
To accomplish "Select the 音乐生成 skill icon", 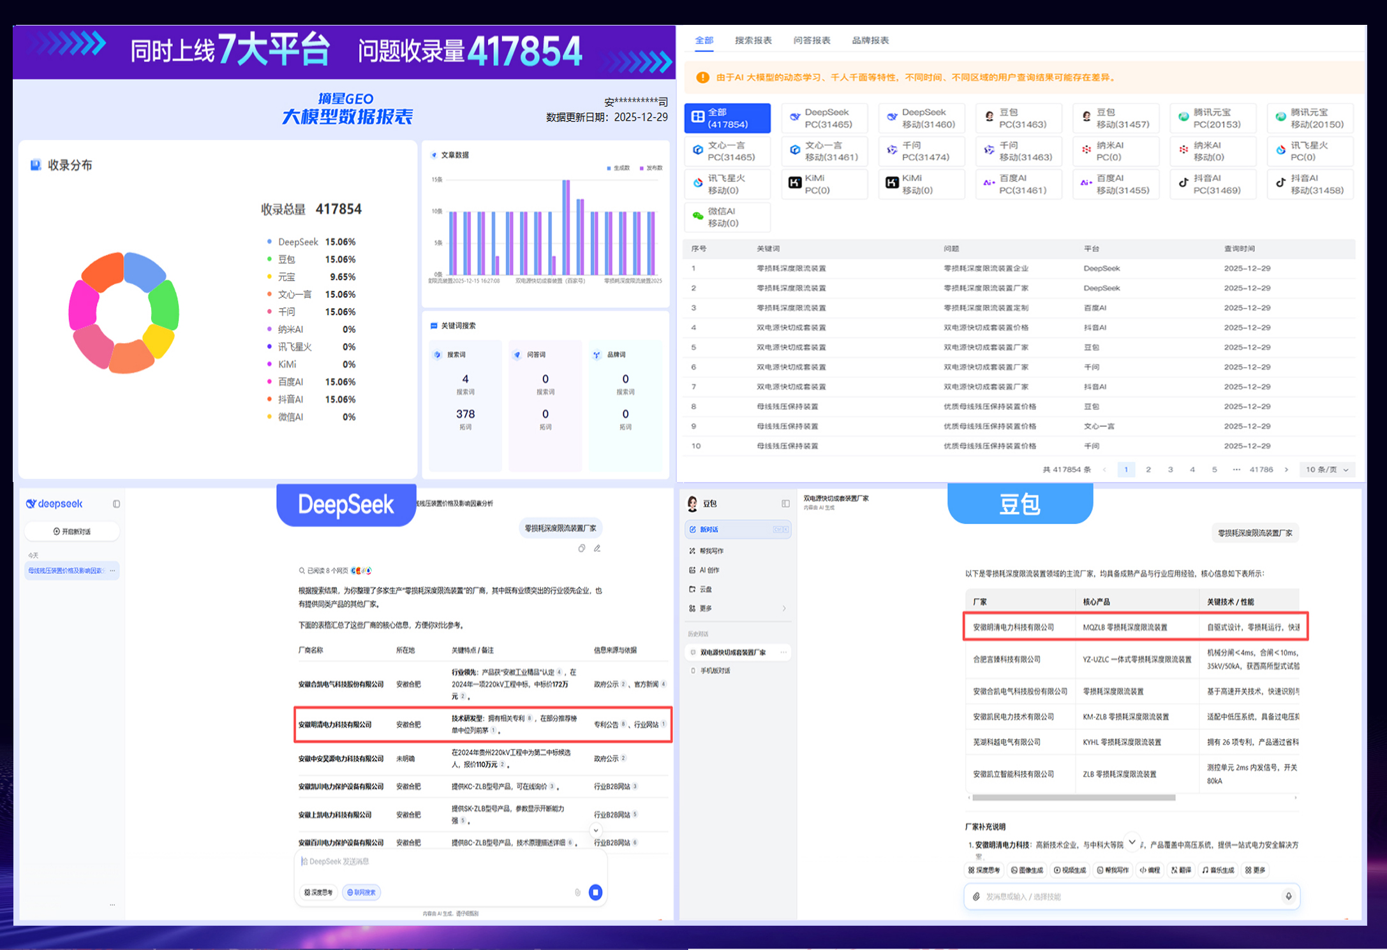I will click(1218, 870).
